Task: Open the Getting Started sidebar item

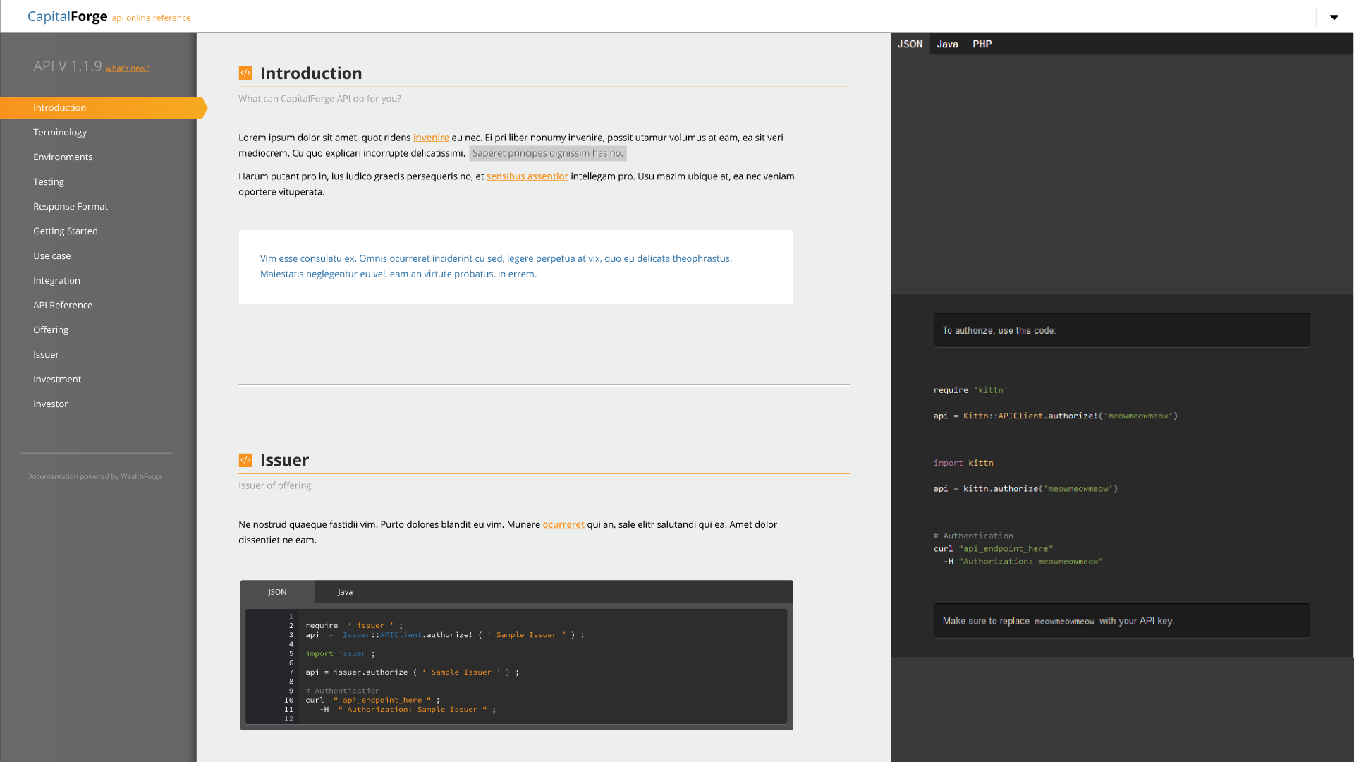Action: coord(66,231)
